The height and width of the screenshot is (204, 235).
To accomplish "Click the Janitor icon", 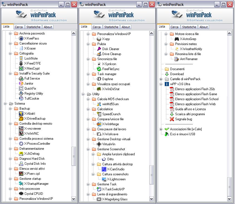I will pyautogui.click(x=21, y=83).
